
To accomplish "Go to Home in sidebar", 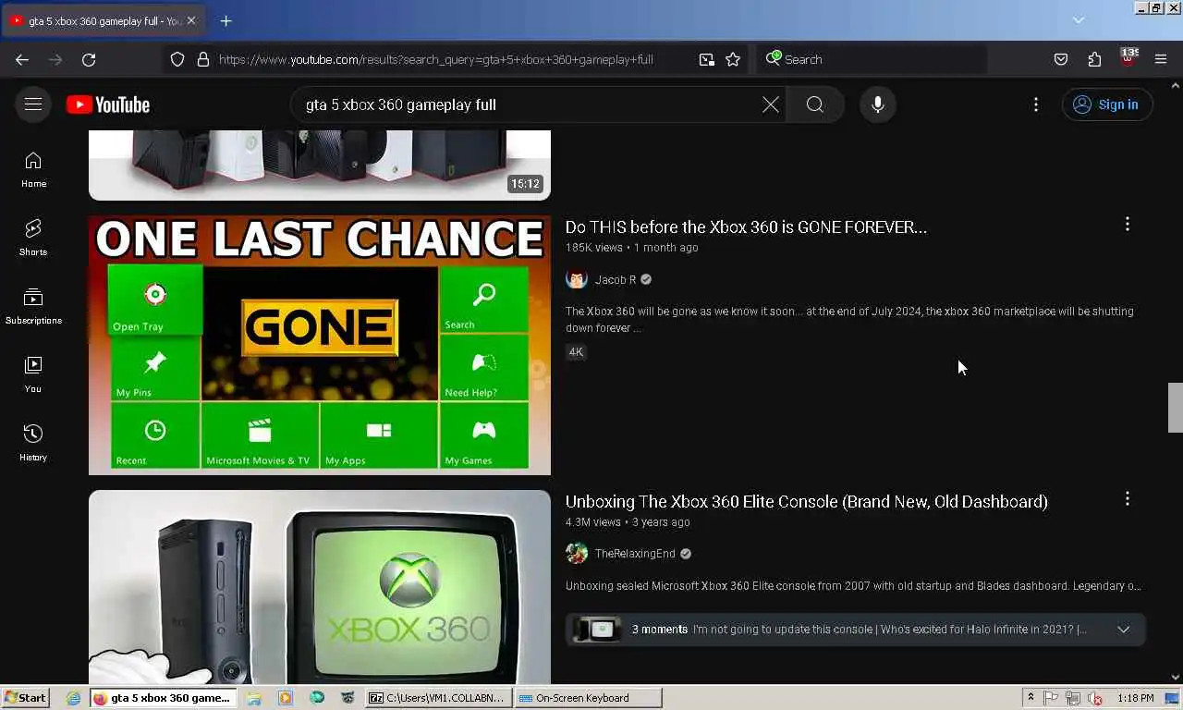I will coord(33,170).
